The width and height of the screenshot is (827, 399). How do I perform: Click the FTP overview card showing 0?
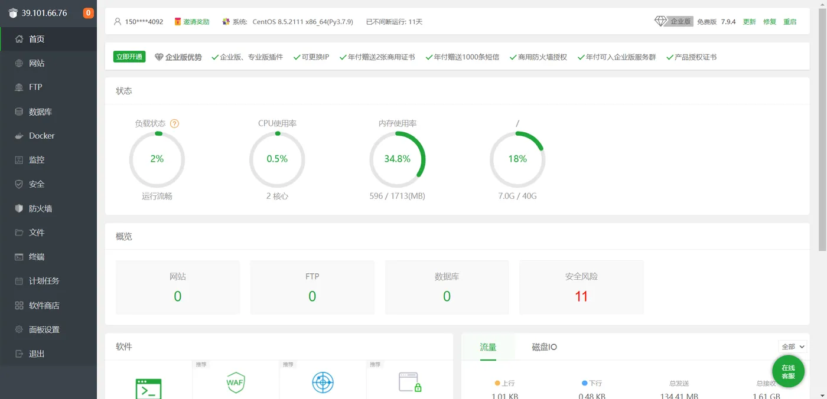click(x=312, y=287)
